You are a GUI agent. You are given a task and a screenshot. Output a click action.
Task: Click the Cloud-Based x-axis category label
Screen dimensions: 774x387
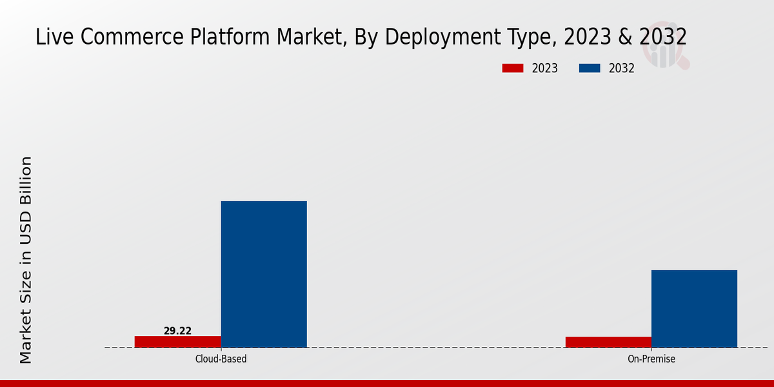pos(221,359)
